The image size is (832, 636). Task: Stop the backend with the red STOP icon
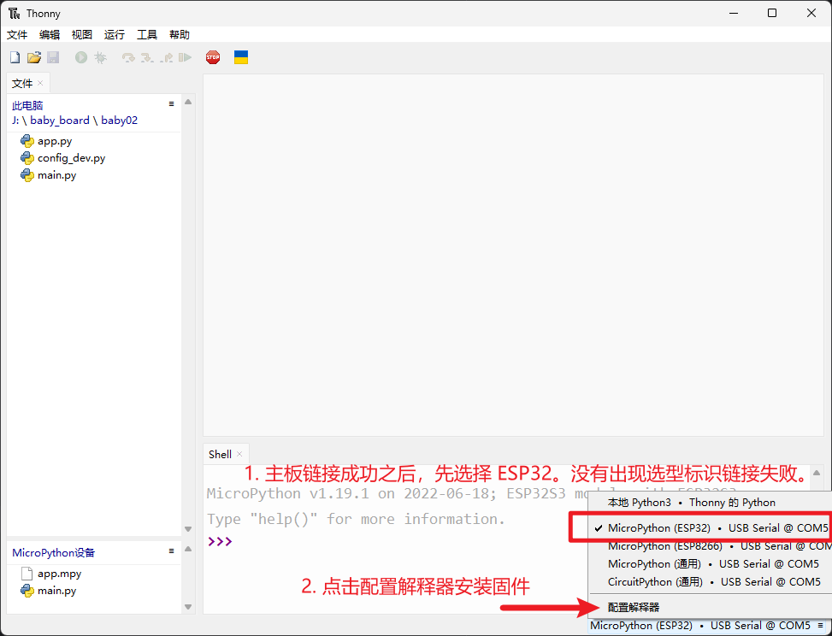tap(213, 57)
